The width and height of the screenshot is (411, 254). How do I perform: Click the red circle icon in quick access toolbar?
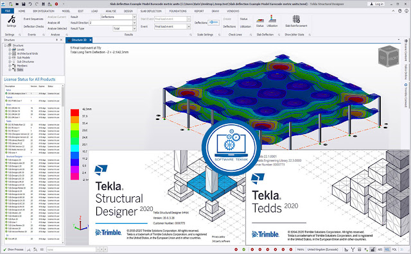[57, 4]
